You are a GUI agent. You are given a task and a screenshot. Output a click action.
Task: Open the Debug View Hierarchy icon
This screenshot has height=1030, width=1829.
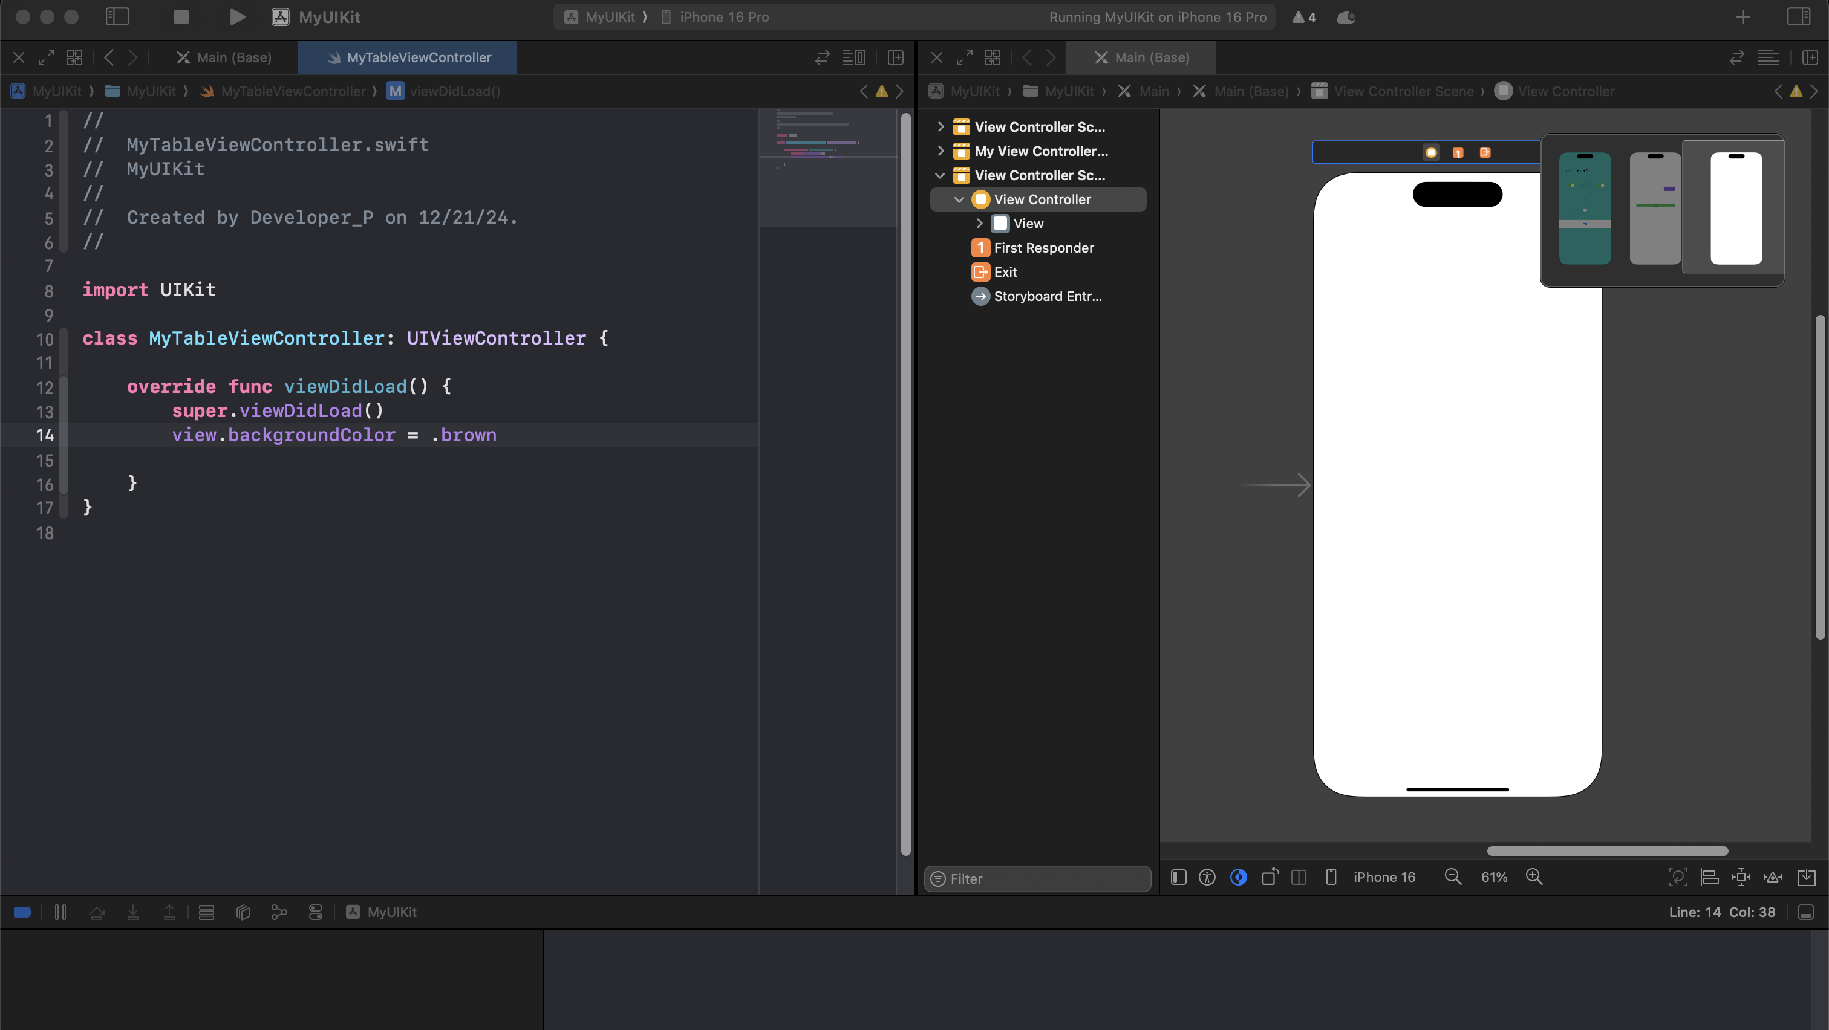(x=243, y=912)
